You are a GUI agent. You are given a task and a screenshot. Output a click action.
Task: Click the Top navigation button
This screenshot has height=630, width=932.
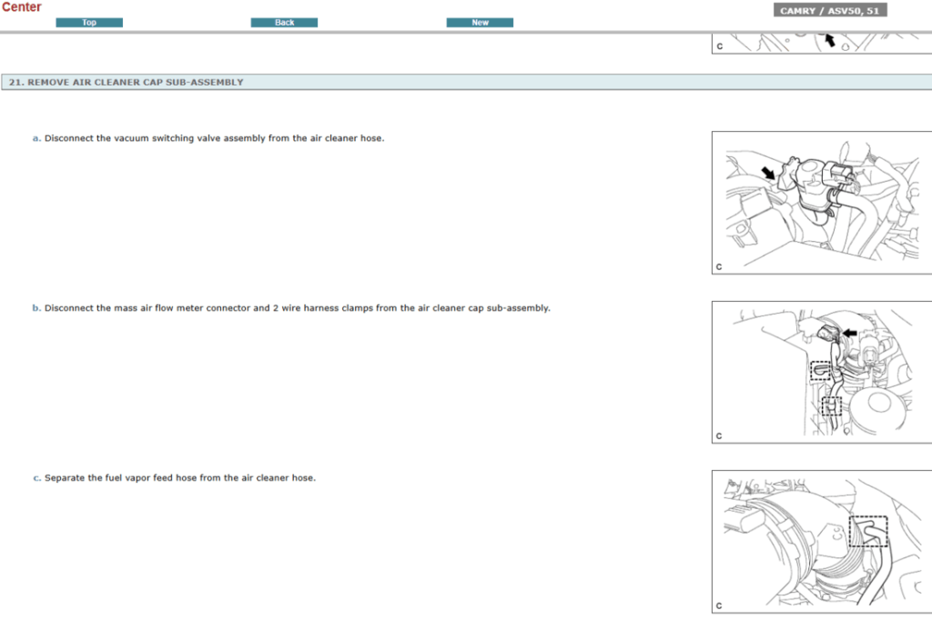89,23
